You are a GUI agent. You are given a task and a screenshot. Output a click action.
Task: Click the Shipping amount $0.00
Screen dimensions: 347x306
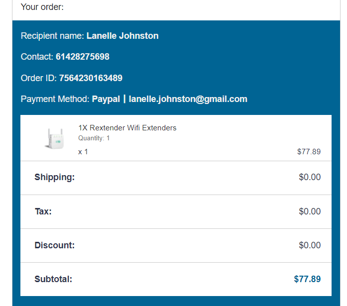[310, 177]
